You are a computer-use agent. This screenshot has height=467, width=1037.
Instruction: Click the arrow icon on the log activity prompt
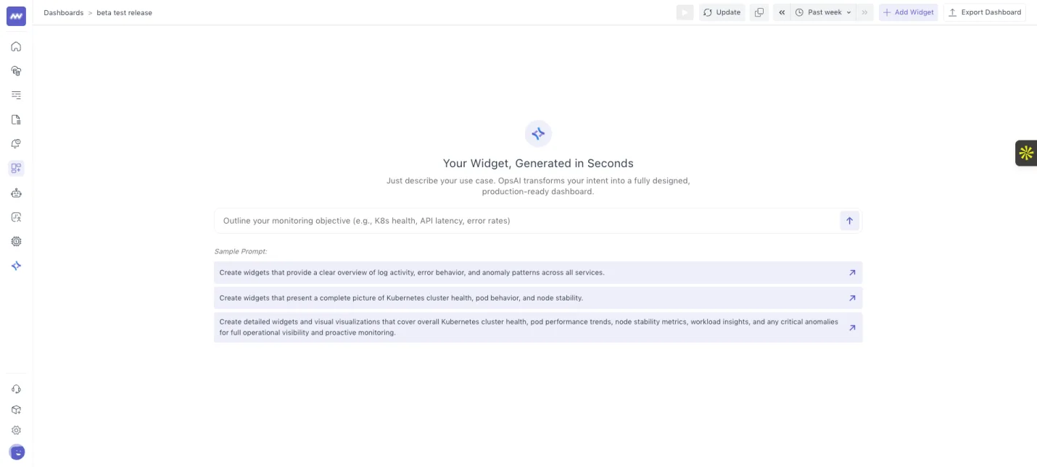852,273
